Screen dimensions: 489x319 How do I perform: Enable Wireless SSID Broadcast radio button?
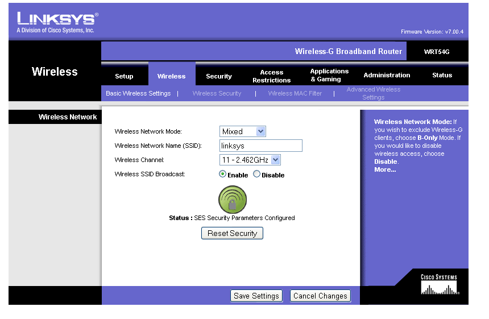tap(222, 174)
